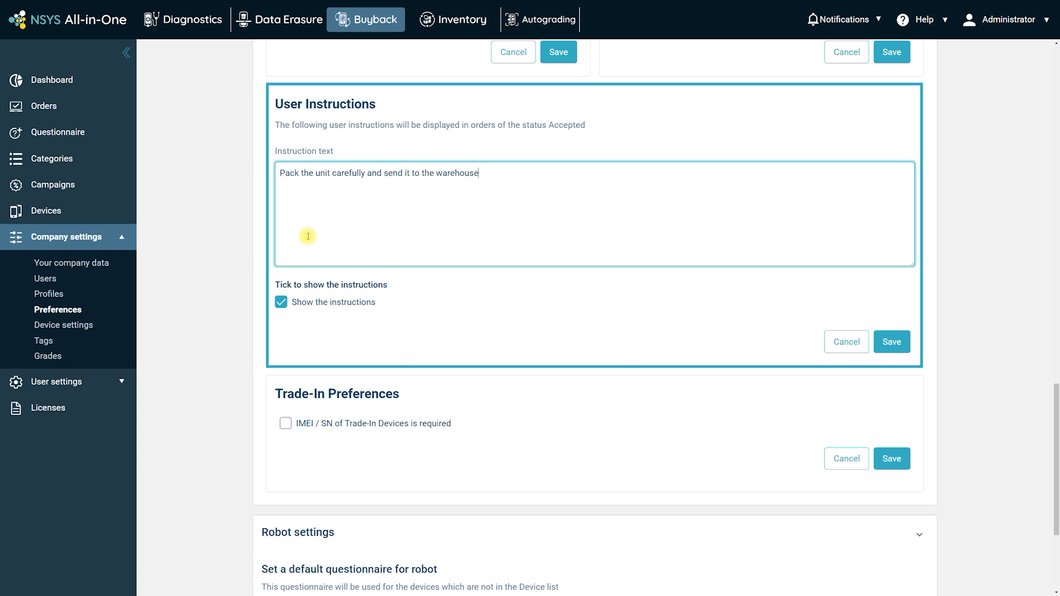Screen dimensions: 1060x596
Task: Select the Preferences submenu item
Action: [58, 310]
